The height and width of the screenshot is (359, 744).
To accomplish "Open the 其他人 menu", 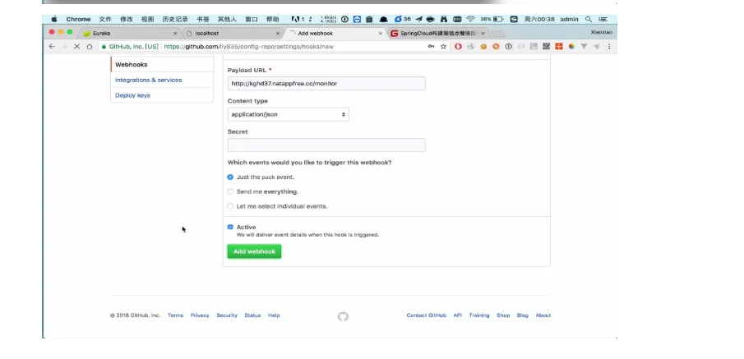I will (x=227, y=20).
